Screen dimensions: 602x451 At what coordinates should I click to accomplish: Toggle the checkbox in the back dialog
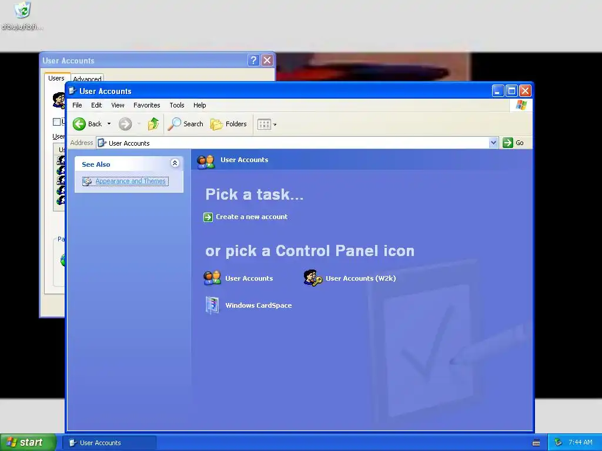click(x=56, y=122)
